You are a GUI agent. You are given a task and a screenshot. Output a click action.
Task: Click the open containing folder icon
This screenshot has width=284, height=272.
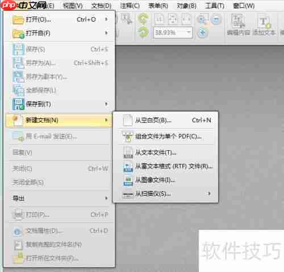click(19, 258)
